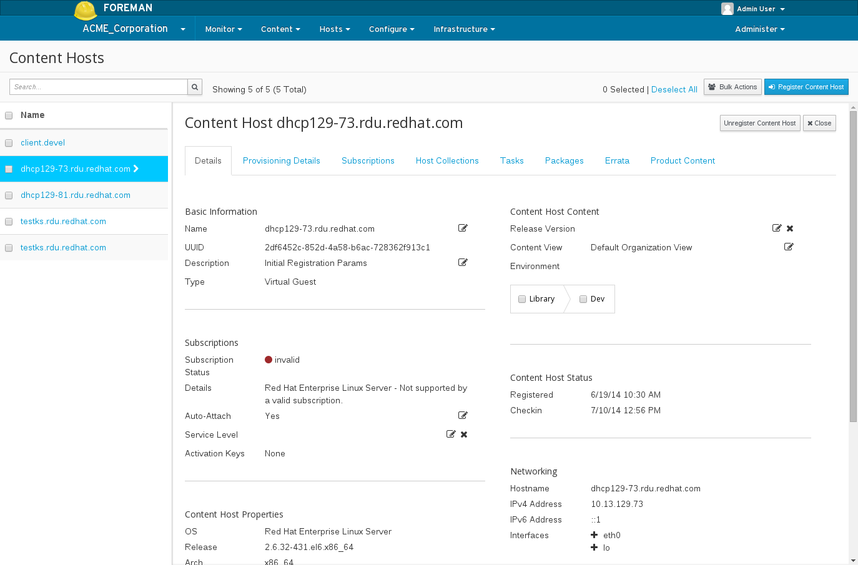
Task: Check the dhcp129-81.rdu.redhat.com checkbox
Action: pyautogui.click(x=9, y=195)
